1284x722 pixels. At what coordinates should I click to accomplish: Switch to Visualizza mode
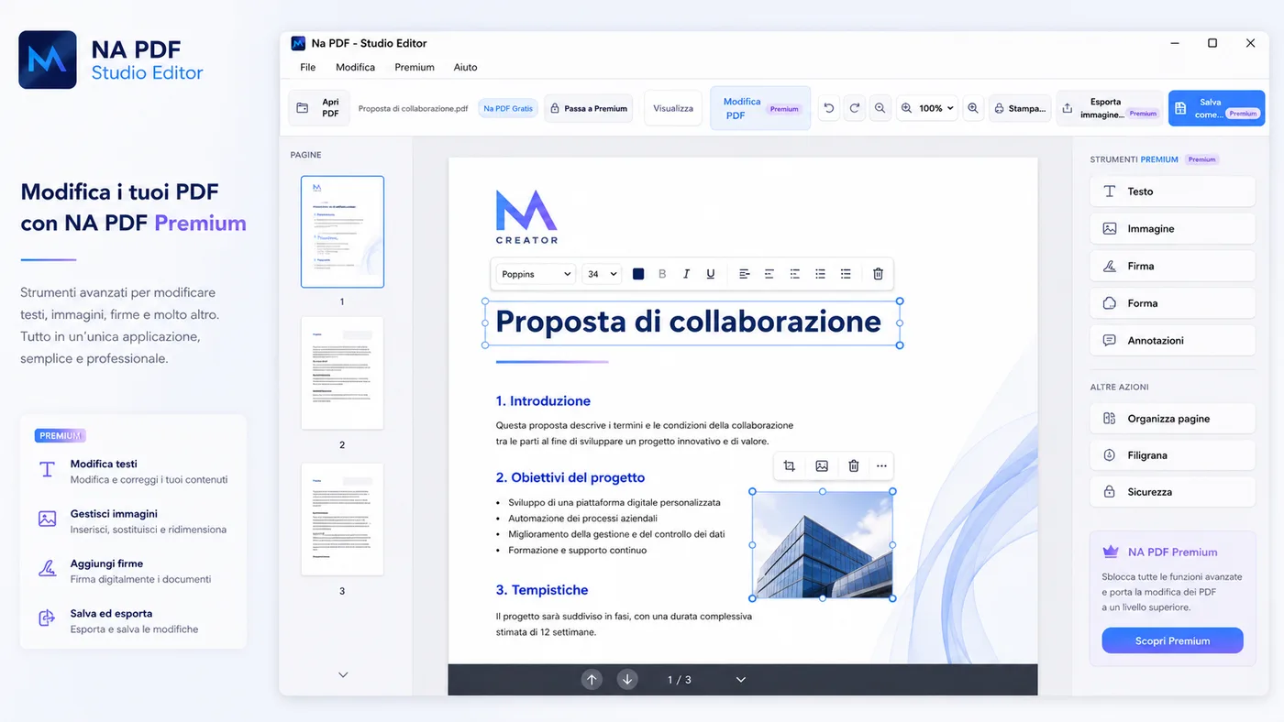pos(673,108)
